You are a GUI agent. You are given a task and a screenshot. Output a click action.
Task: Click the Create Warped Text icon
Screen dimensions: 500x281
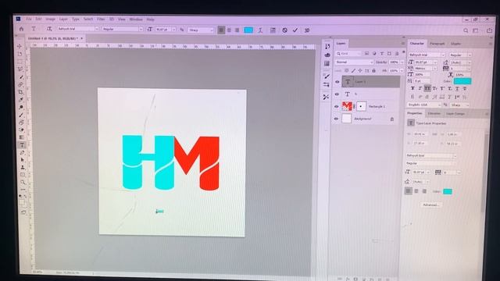[260, 30]
